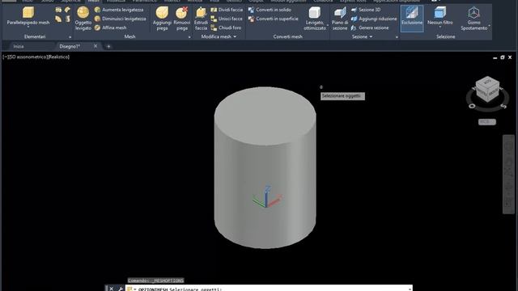Viewport: 518px width, 291px height.
Task: Select Chiudi foro
Action: [x=226, y=27]
